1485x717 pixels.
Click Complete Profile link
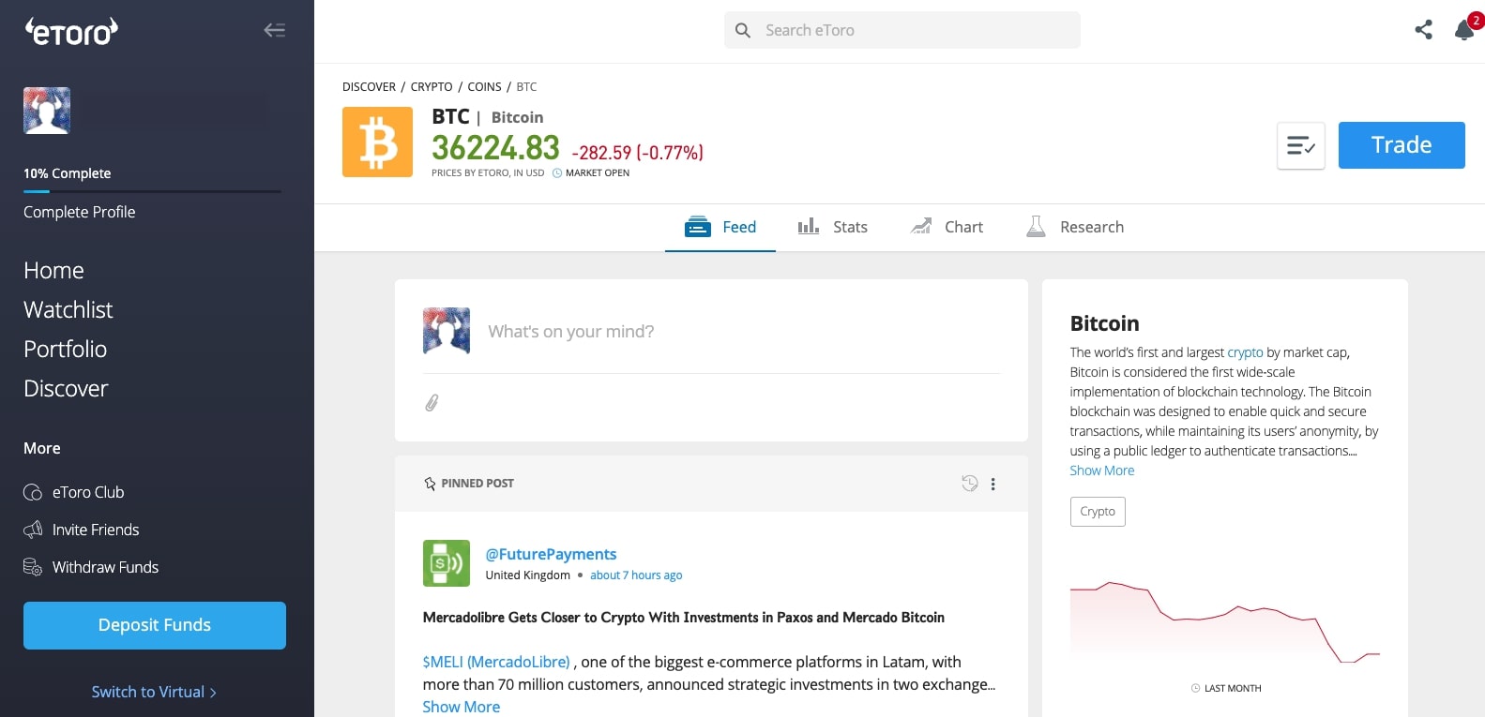point(80,212)
